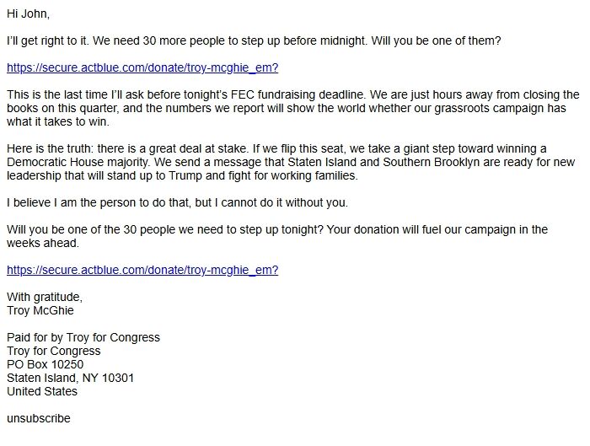Open the ActBlue donation link below the midnight request
This screenshot has height=446, width=590.
(142, 67)
